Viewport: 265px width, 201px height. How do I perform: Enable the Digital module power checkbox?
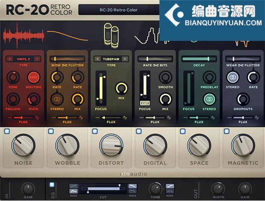pos(139,131)
